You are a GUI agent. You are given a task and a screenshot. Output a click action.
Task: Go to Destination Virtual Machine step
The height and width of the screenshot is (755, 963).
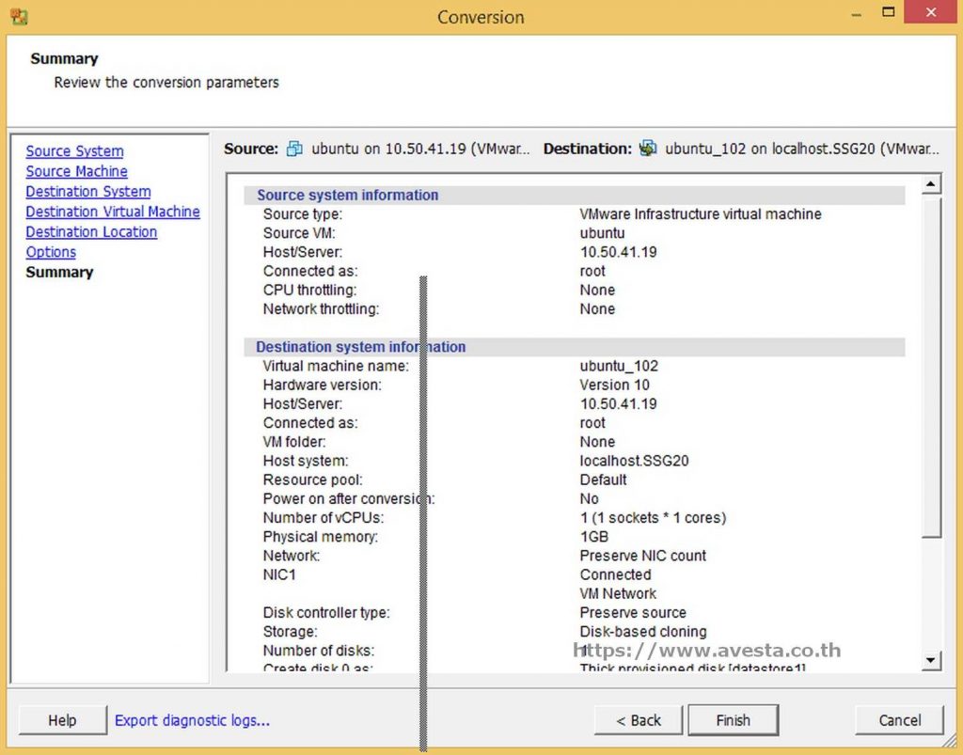coord(113,212)
